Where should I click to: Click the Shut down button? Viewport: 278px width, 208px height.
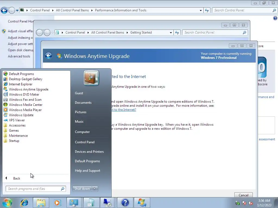pyautogui.click(x=82, y=189)
